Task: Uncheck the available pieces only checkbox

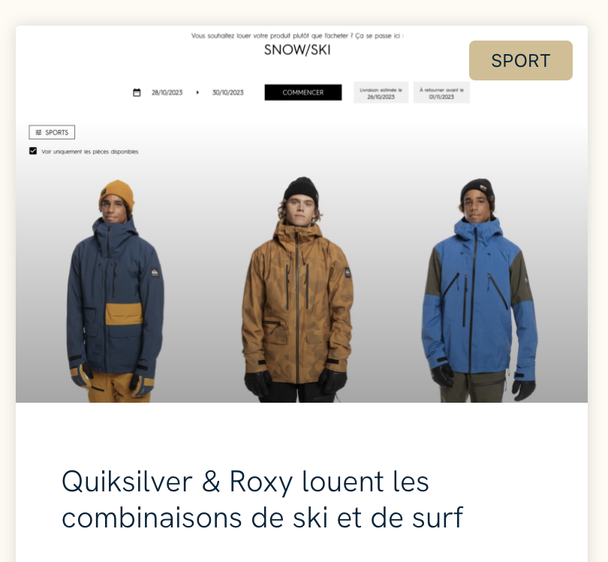Action: point(33,151)
